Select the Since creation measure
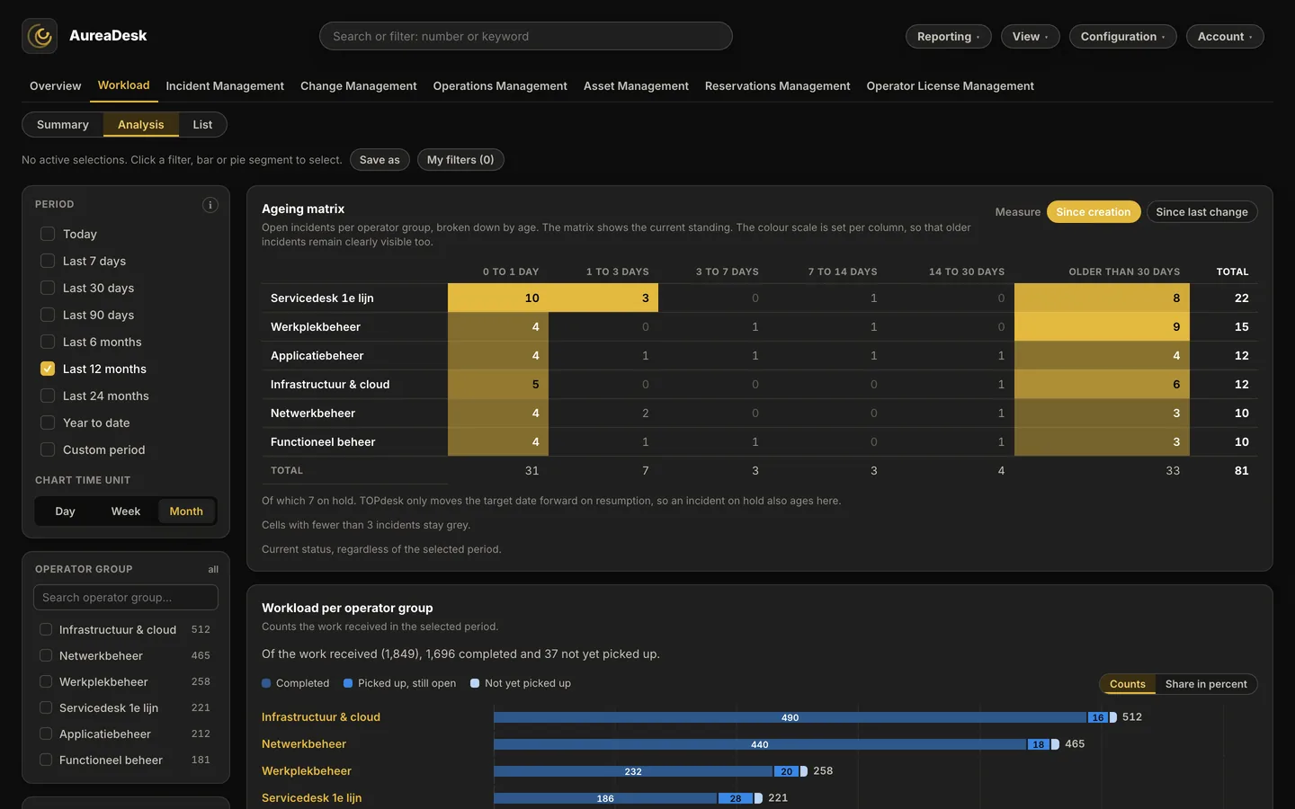1295x809 pixels. [1094, 212]
